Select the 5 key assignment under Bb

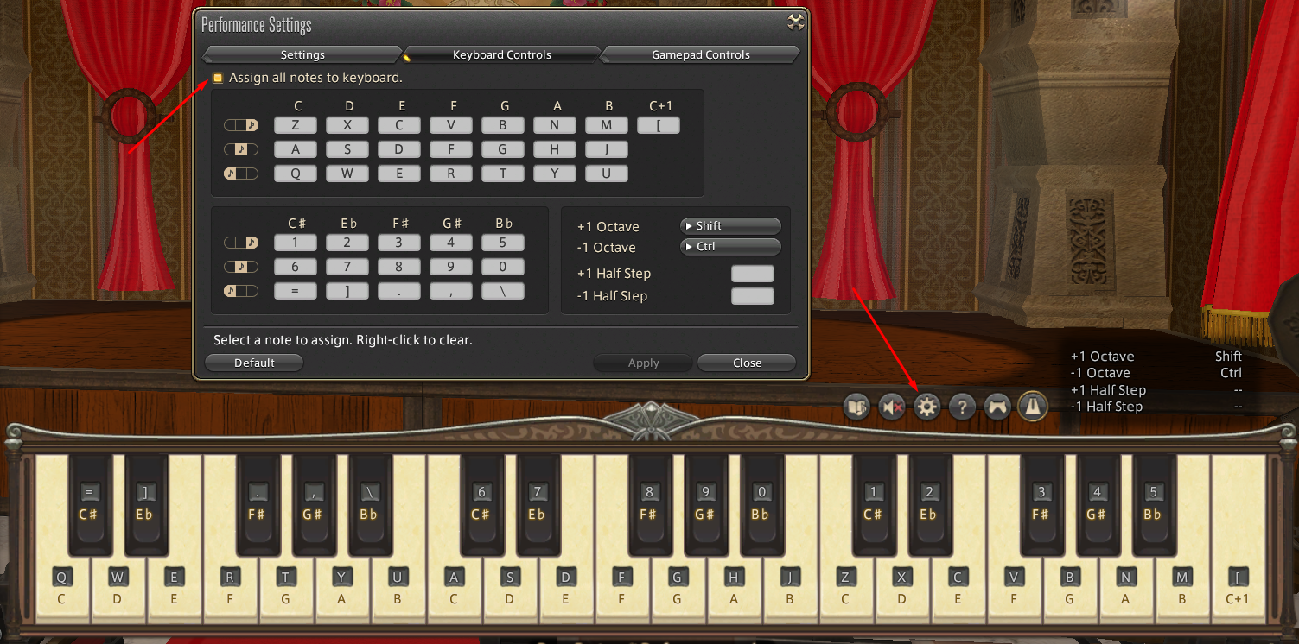pyautogui.click(x=502, y=243)
